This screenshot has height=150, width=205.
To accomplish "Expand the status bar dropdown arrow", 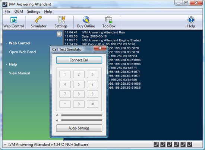I will (x=5, y=144).
